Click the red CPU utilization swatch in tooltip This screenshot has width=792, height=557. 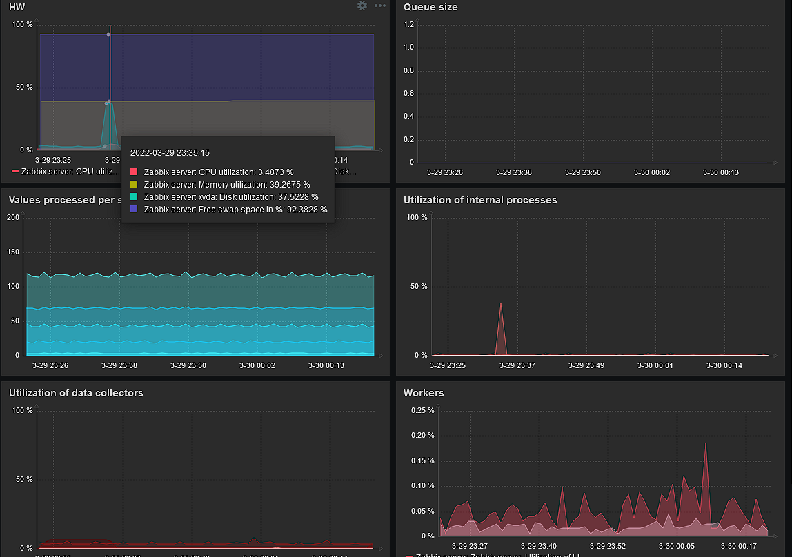point(134,172)
